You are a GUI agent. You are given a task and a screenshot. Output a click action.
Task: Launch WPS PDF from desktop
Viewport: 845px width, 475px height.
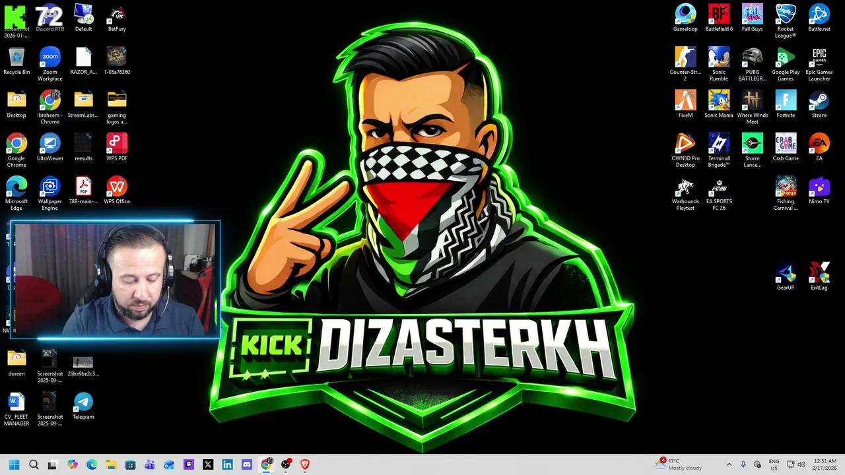click(117, 146)
